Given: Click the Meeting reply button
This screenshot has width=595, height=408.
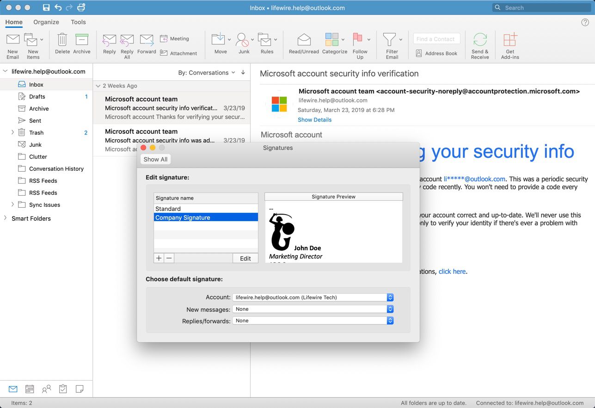Looking at the screenshot, I should coord(174,39).
